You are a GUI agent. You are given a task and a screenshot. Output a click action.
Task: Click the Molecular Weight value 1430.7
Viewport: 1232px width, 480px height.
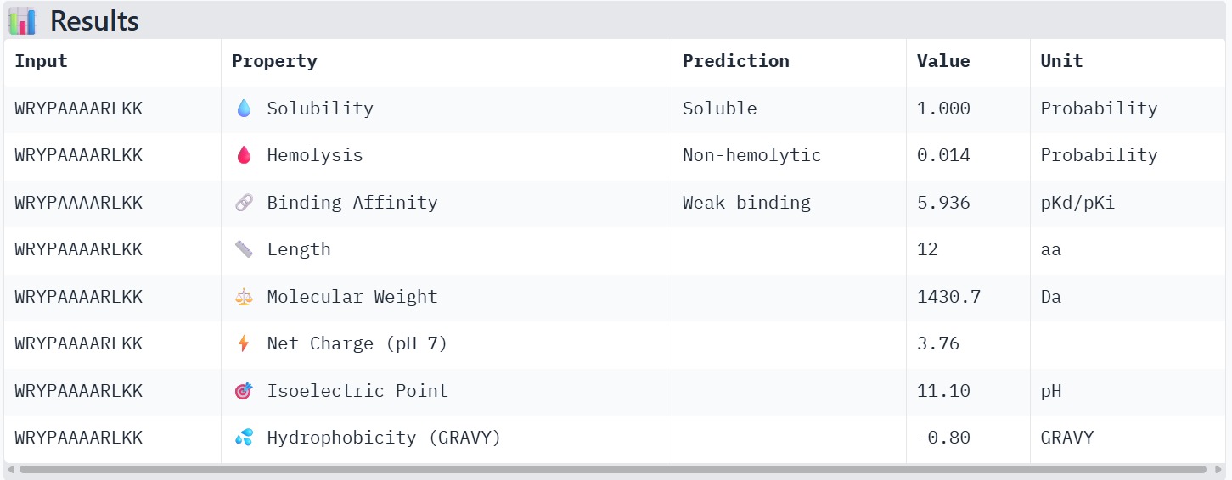tap(948, 297)
